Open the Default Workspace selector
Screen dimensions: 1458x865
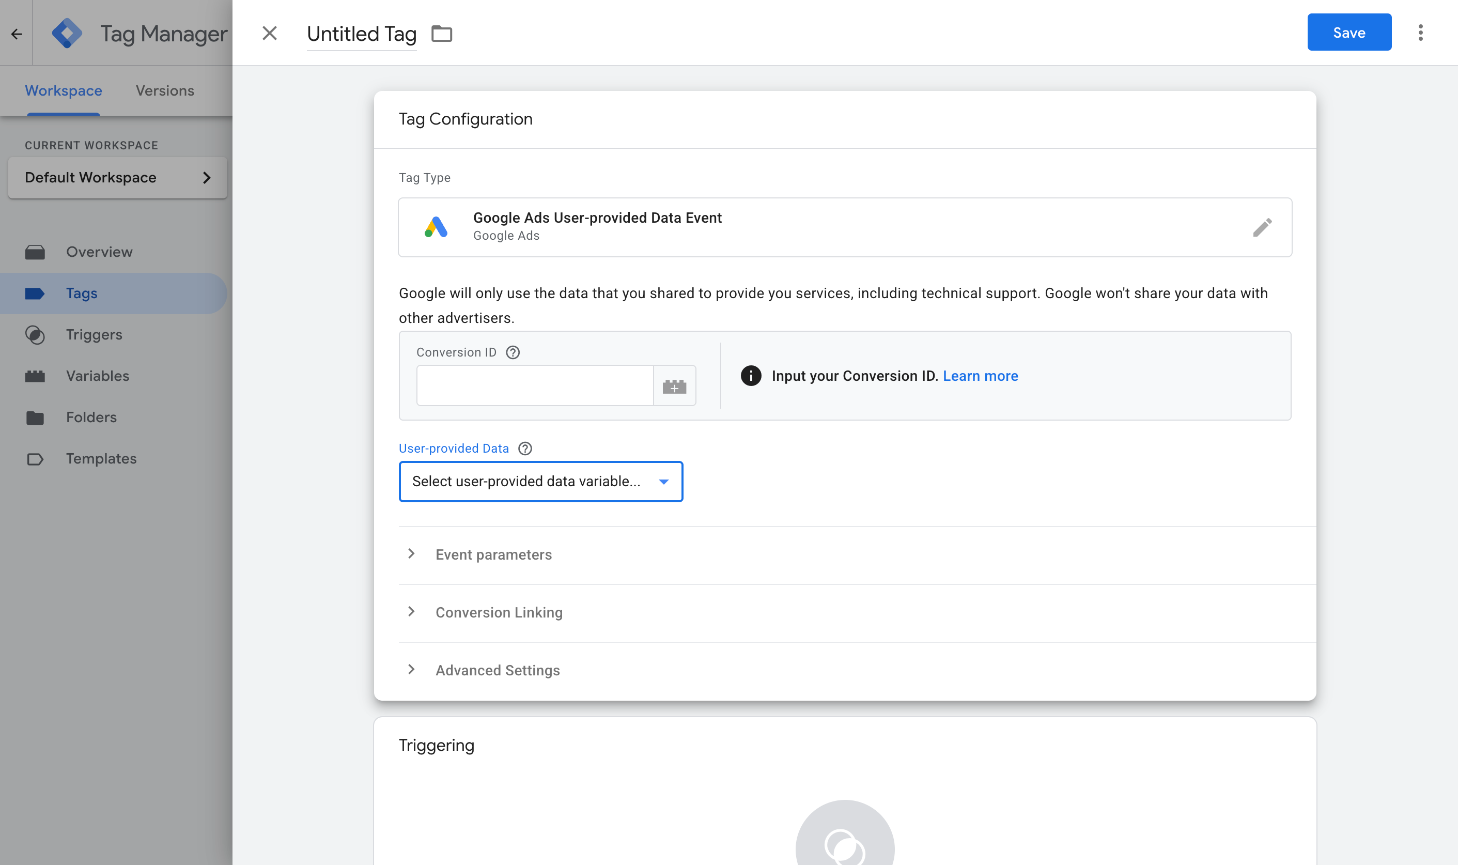coord(118,177)
